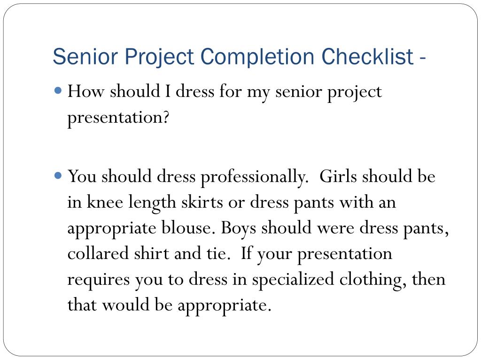This screenshot has width=481, height=361.
Task: Click the word 'Girls' in the second bullet
Action: (338, 176)
